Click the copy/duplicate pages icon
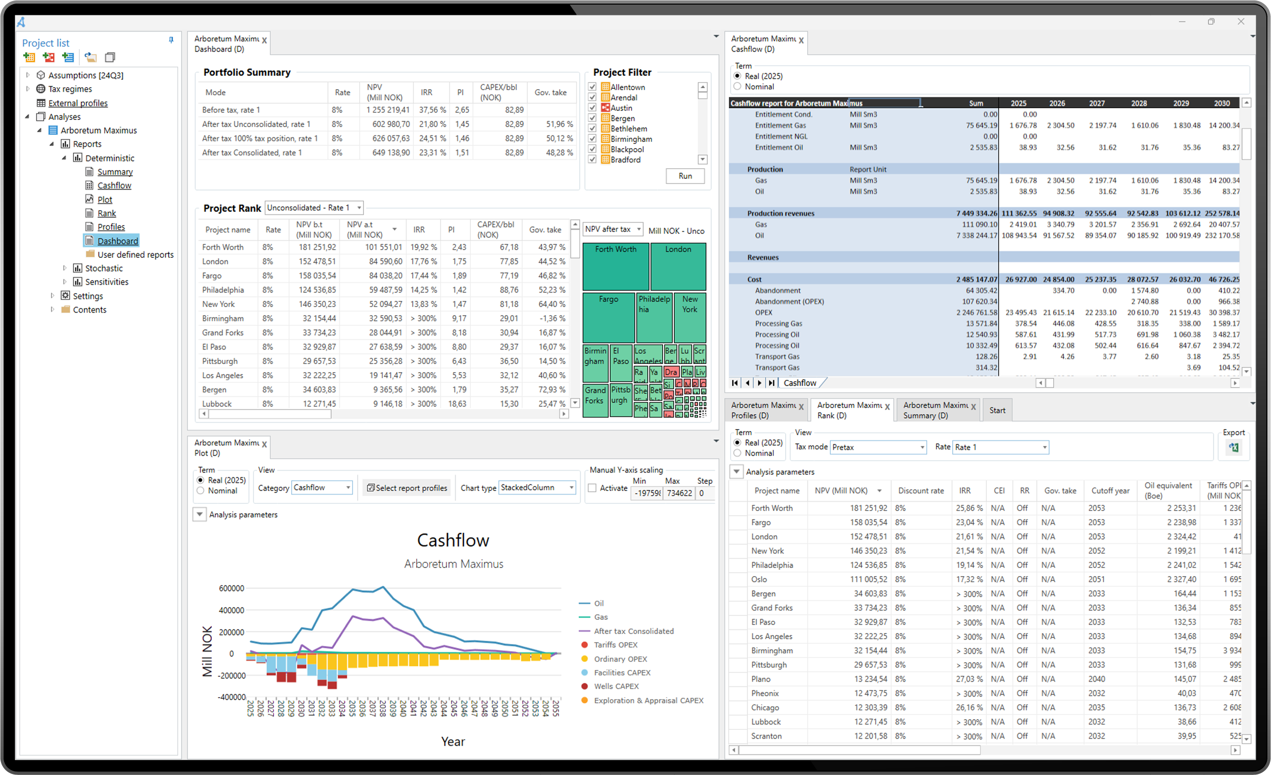 point(110,57)
